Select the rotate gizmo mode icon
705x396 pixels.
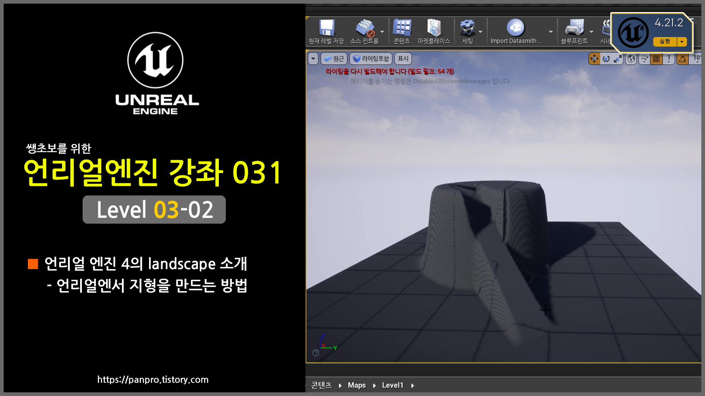[x=606, y=59]
